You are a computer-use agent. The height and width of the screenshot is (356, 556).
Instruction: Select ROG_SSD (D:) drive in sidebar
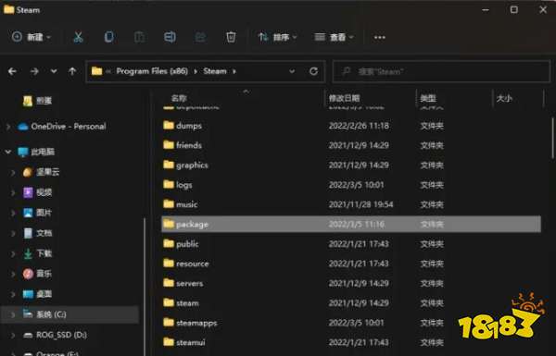click(61, 335)
